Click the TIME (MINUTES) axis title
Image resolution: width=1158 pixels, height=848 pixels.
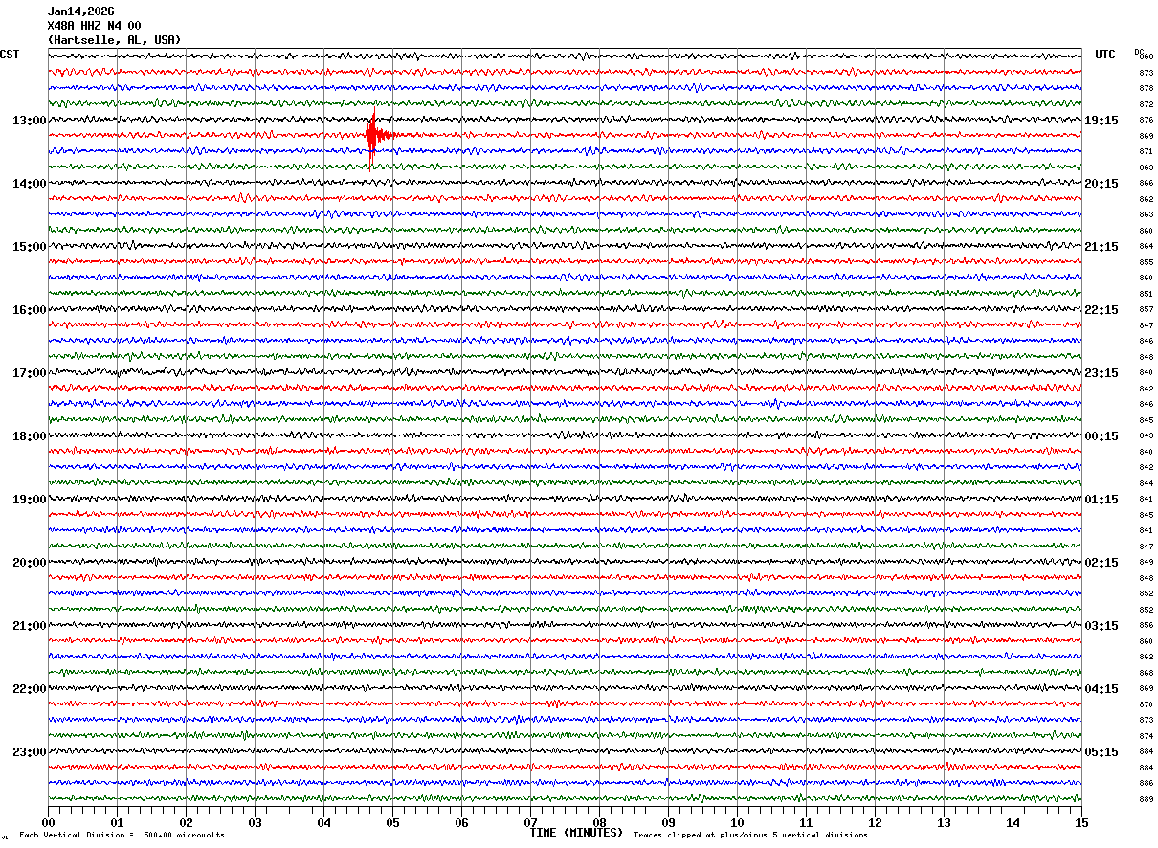(576, 833)
